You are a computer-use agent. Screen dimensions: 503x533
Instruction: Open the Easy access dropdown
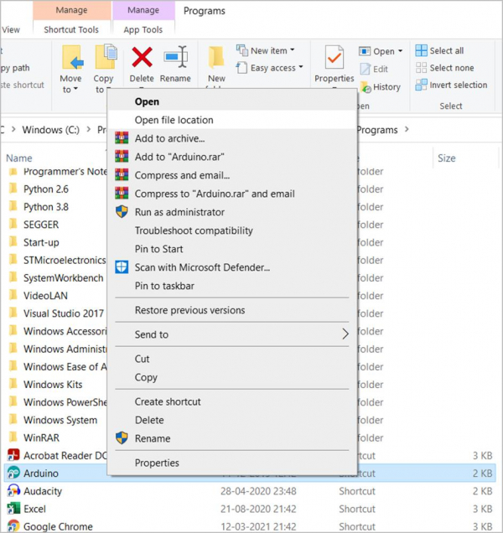(x=269, y=68)
